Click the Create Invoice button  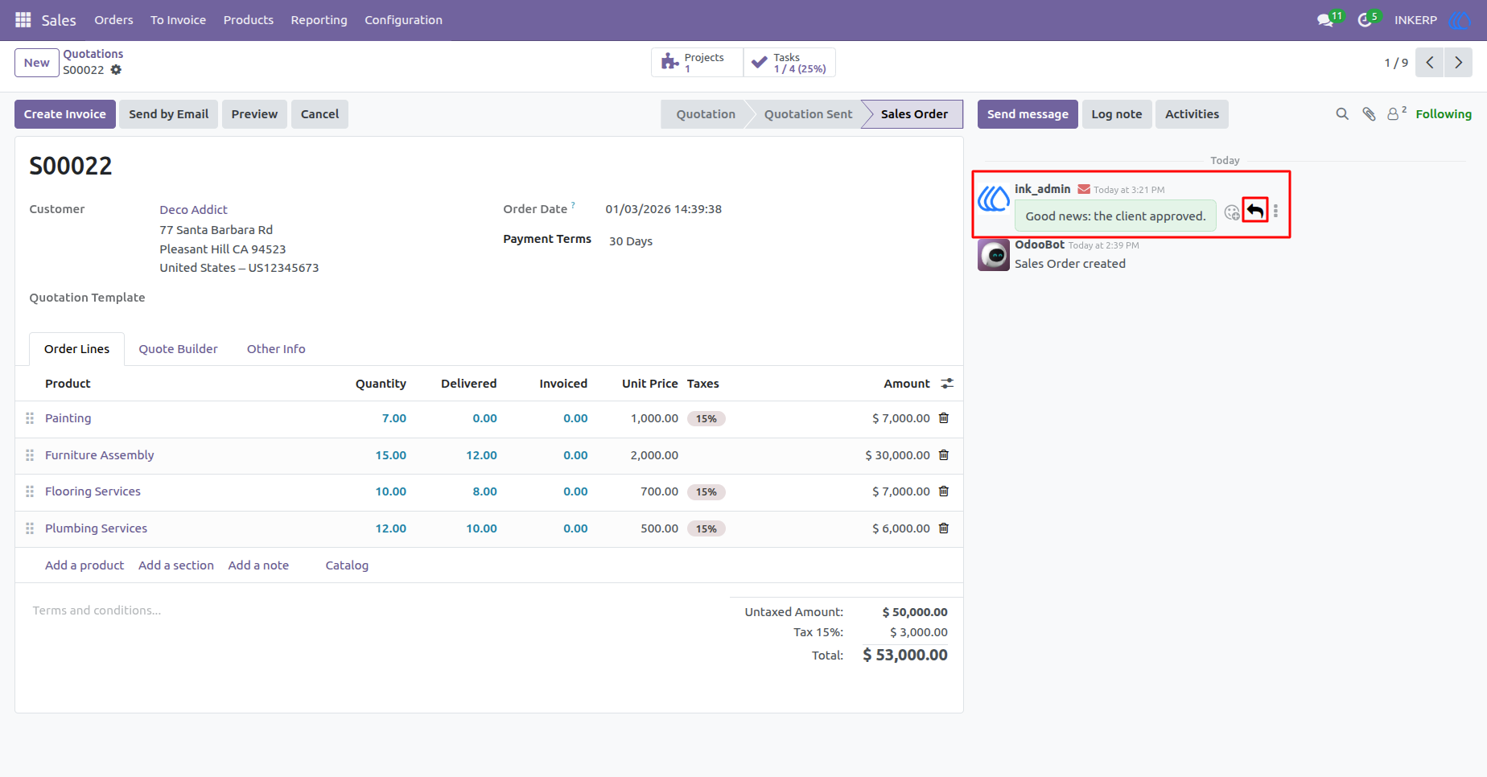(x=65, y=114)
